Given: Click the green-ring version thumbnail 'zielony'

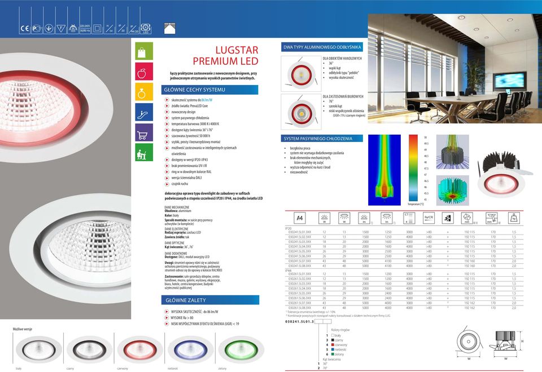Looking at the screenshot, I should click(x=241, y=350).
